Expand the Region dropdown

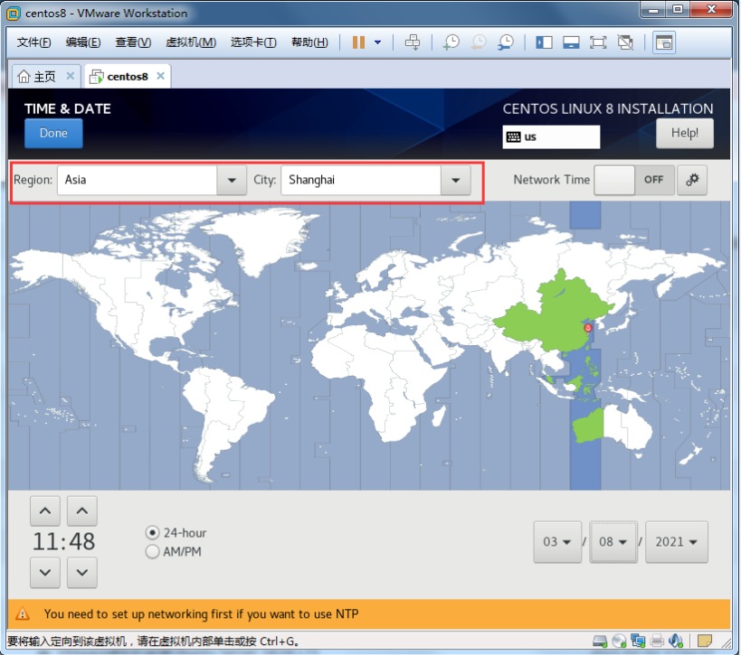click(232, 180)
